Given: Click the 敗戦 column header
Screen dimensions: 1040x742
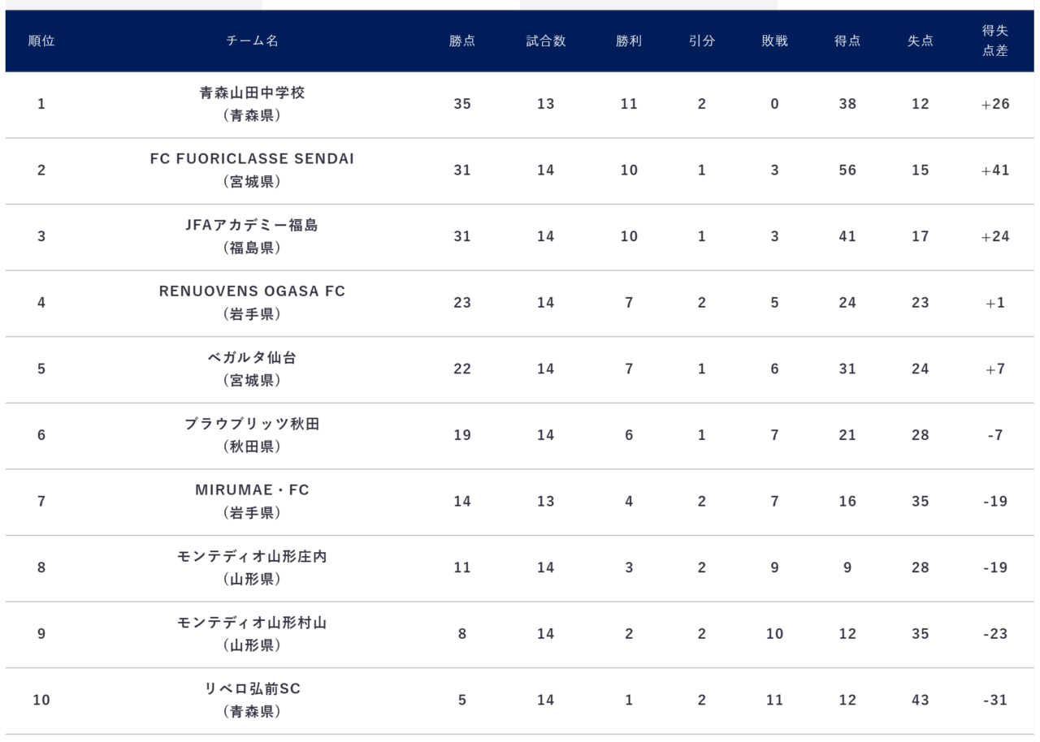Looking at the screenshot, I should (x=774, y=41).
